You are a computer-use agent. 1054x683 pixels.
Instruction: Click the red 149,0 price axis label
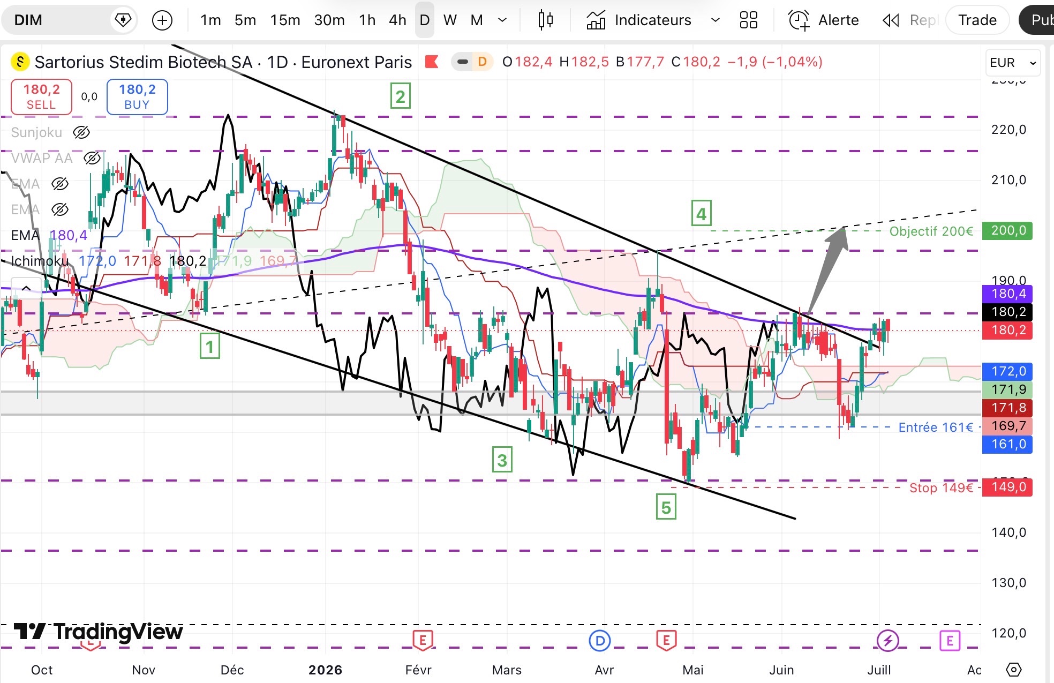[1007, 487]
